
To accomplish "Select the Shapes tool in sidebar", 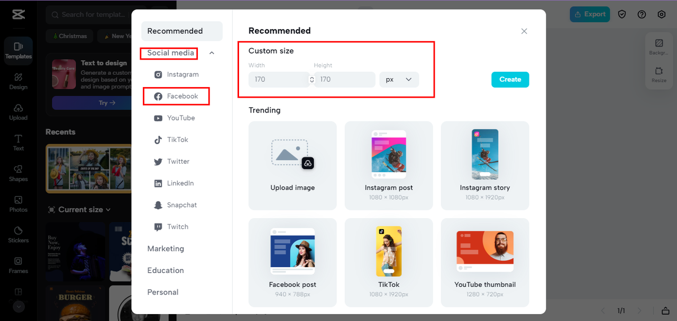I will 19,173.
